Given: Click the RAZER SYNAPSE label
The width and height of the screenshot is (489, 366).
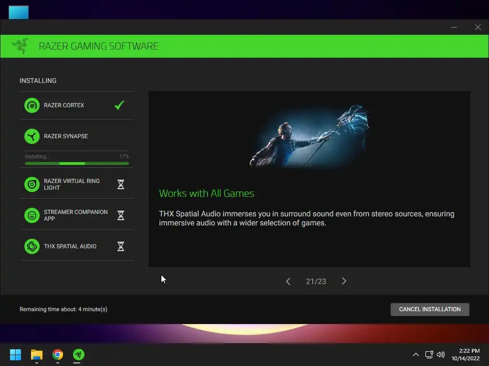Looking at the screenshot, I should click(x=66, y=136).
